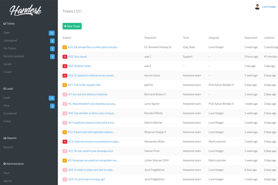Viewport: 278px width, 185px height.
Task: Click the Mine leads count badge
Action: [x=52, y=106]
